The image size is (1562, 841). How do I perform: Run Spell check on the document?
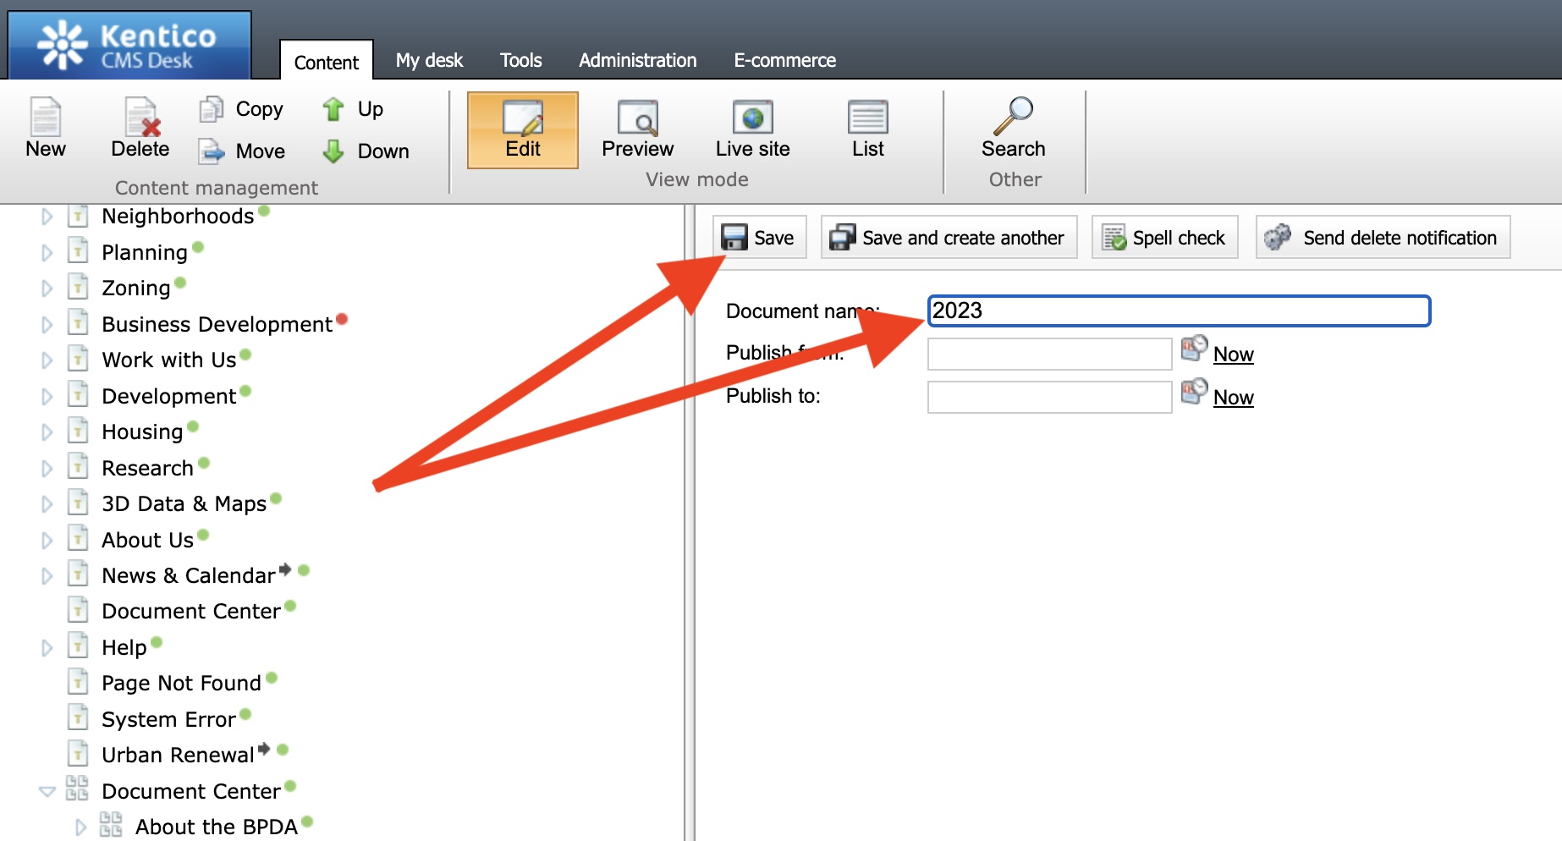(x=1164, y=238)
